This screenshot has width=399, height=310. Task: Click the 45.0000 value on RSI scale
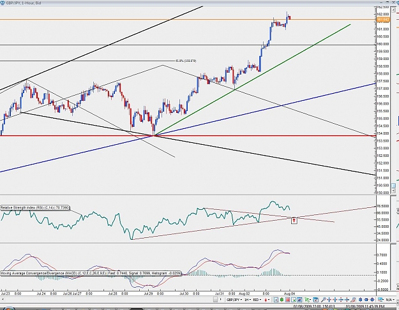tap(382, 226)
